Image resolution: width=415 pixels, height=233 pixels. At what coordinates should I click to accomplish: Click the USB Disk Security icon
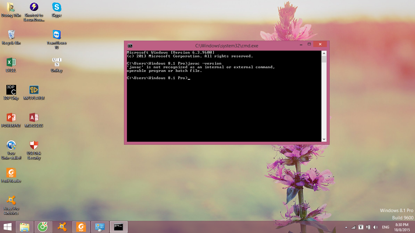(x=34, y=145)
